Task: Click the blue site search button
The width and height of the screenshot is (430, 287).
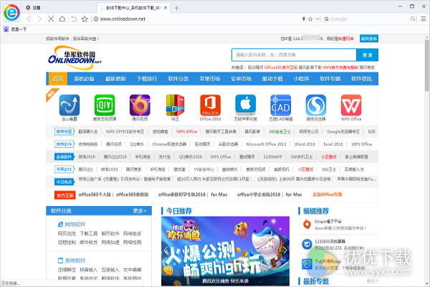Action: 367,55
